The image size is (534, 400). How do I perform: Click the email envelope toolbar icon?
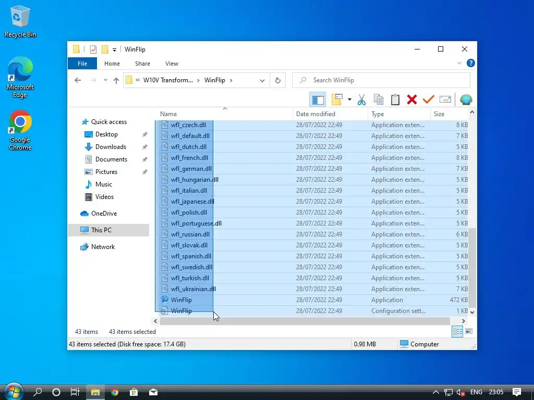445,99
